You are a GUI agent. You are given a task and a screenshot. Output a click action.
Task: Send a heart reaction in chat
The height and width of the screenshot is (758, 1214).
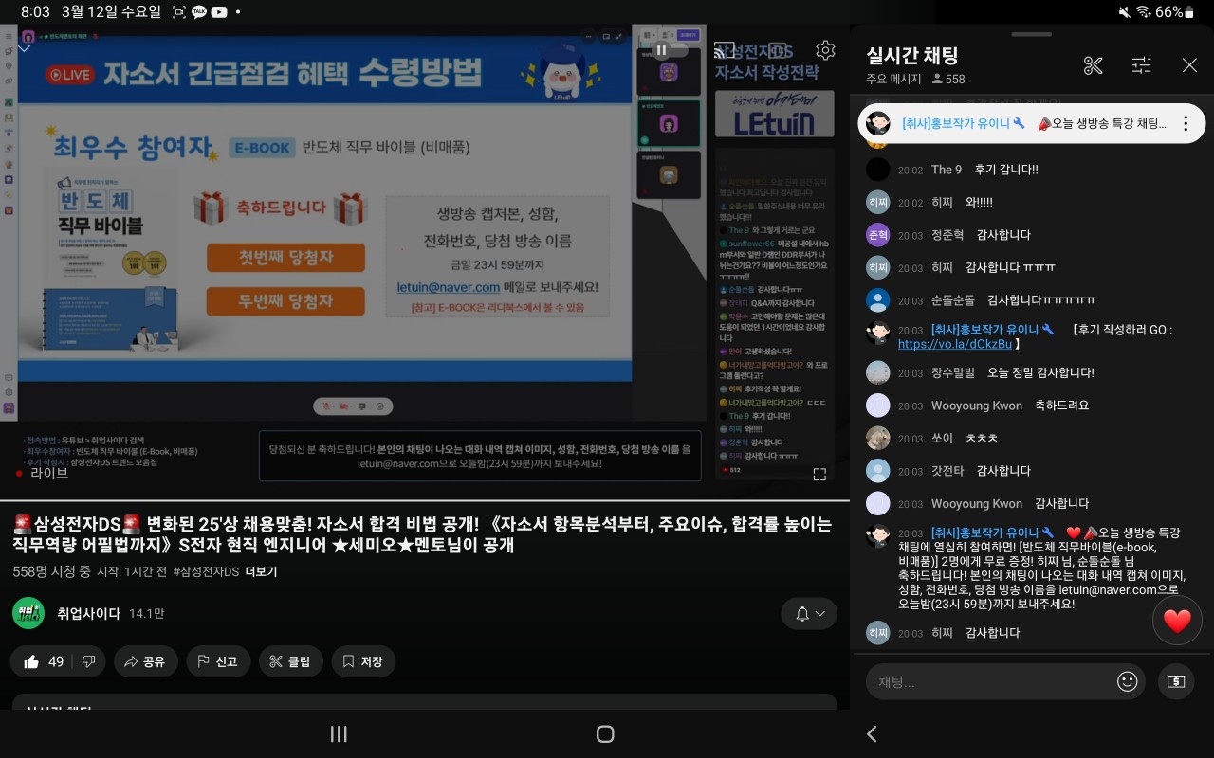1177,622
